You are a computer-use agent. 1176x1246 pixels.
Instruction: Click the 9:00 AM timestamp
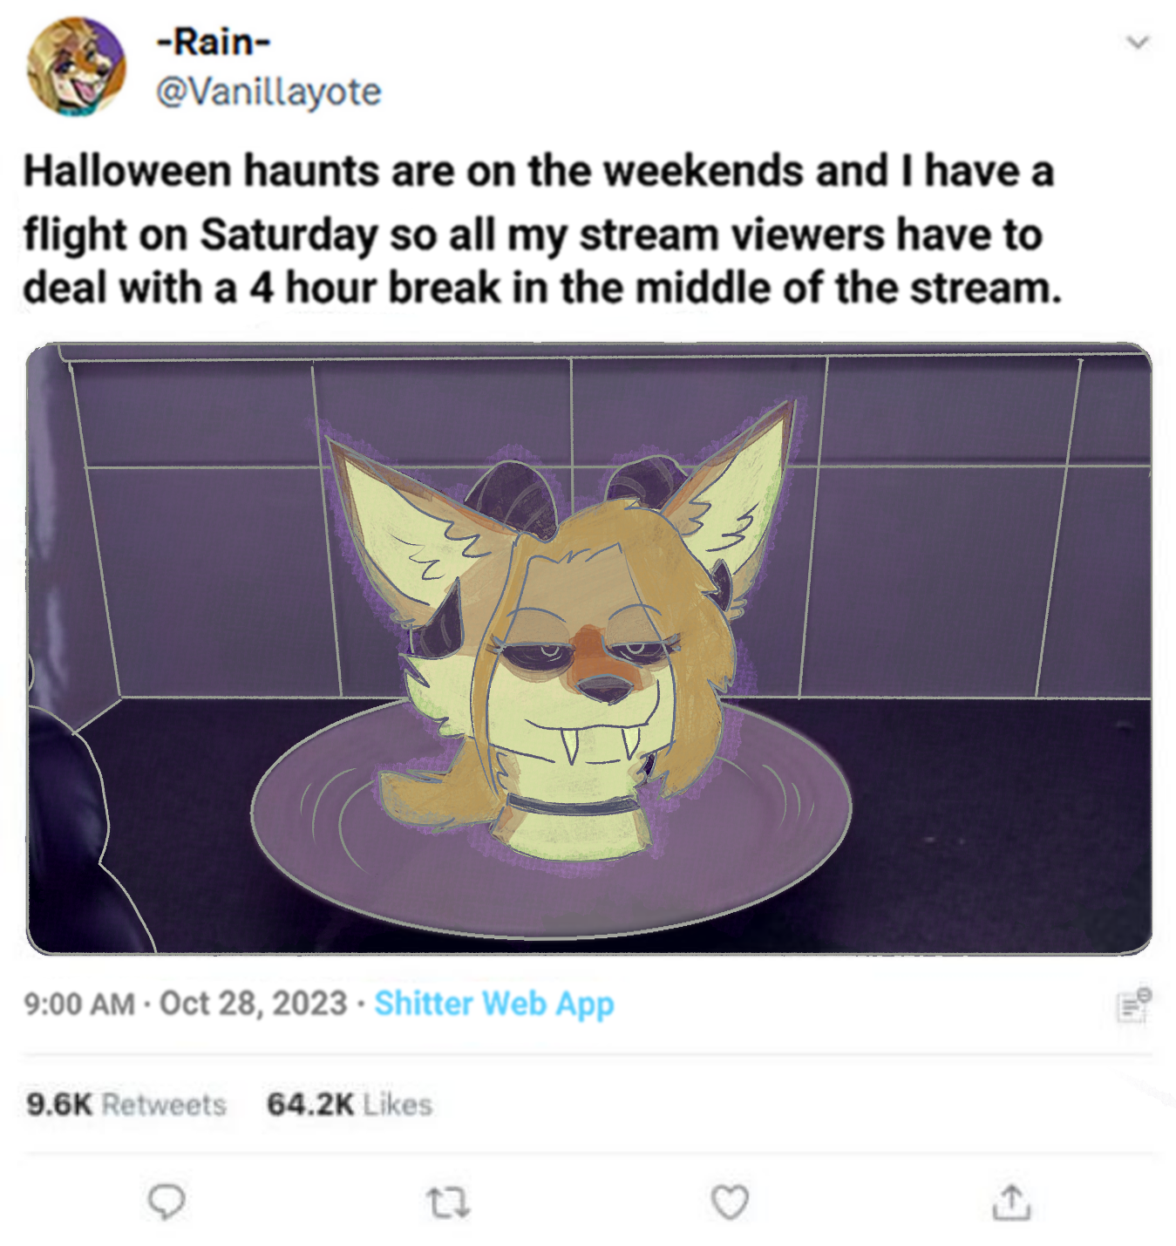click(79, 1004)
